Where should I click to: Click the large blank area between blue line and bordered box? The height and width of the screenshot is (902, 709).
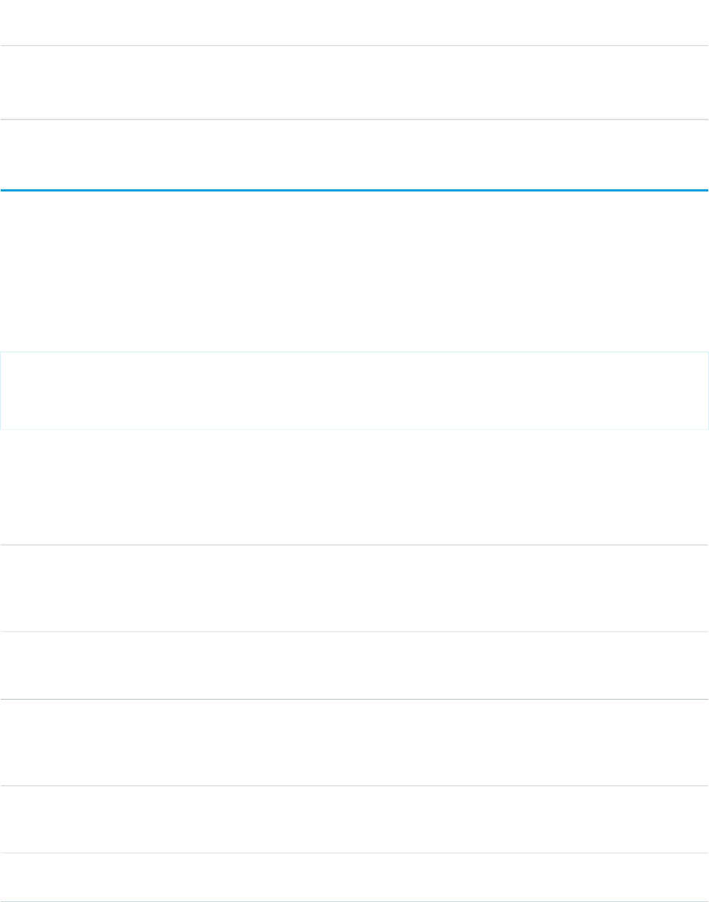[x=354, y=272]
